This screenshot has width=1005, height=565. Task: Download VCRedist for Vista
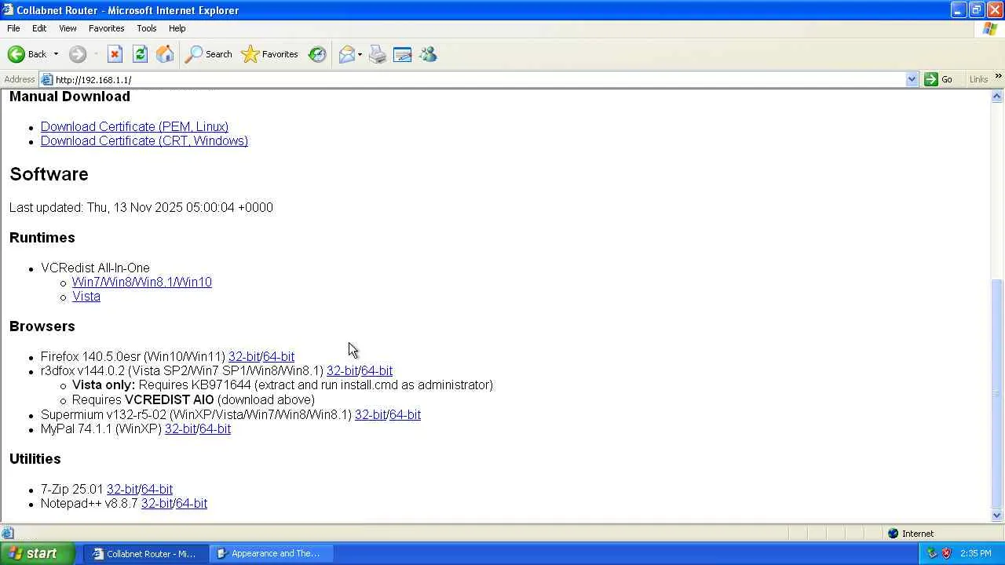(x=86, y=296)
